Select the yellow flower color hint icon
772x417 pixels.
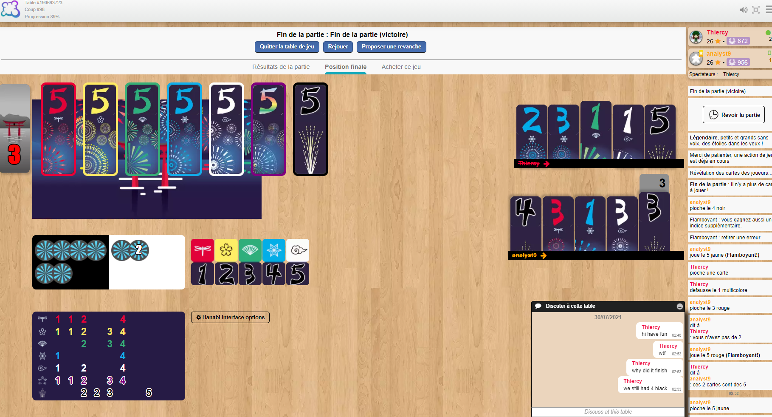(226, 250)
